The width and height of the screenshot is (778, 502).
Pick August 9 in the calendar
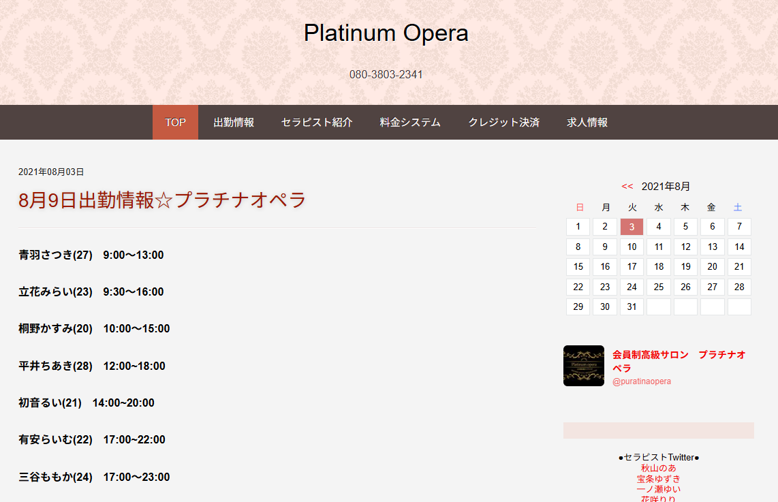point(605,247)
